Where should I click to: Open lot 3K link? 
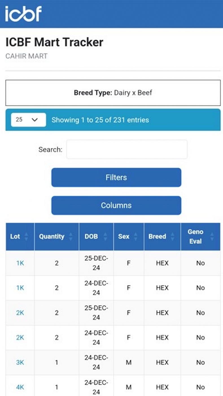coord(20,362)
